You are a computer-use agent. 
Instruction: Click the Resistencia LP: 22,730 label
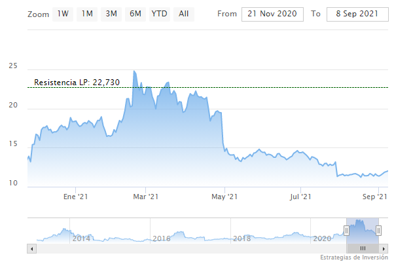[x=77, y=83]
